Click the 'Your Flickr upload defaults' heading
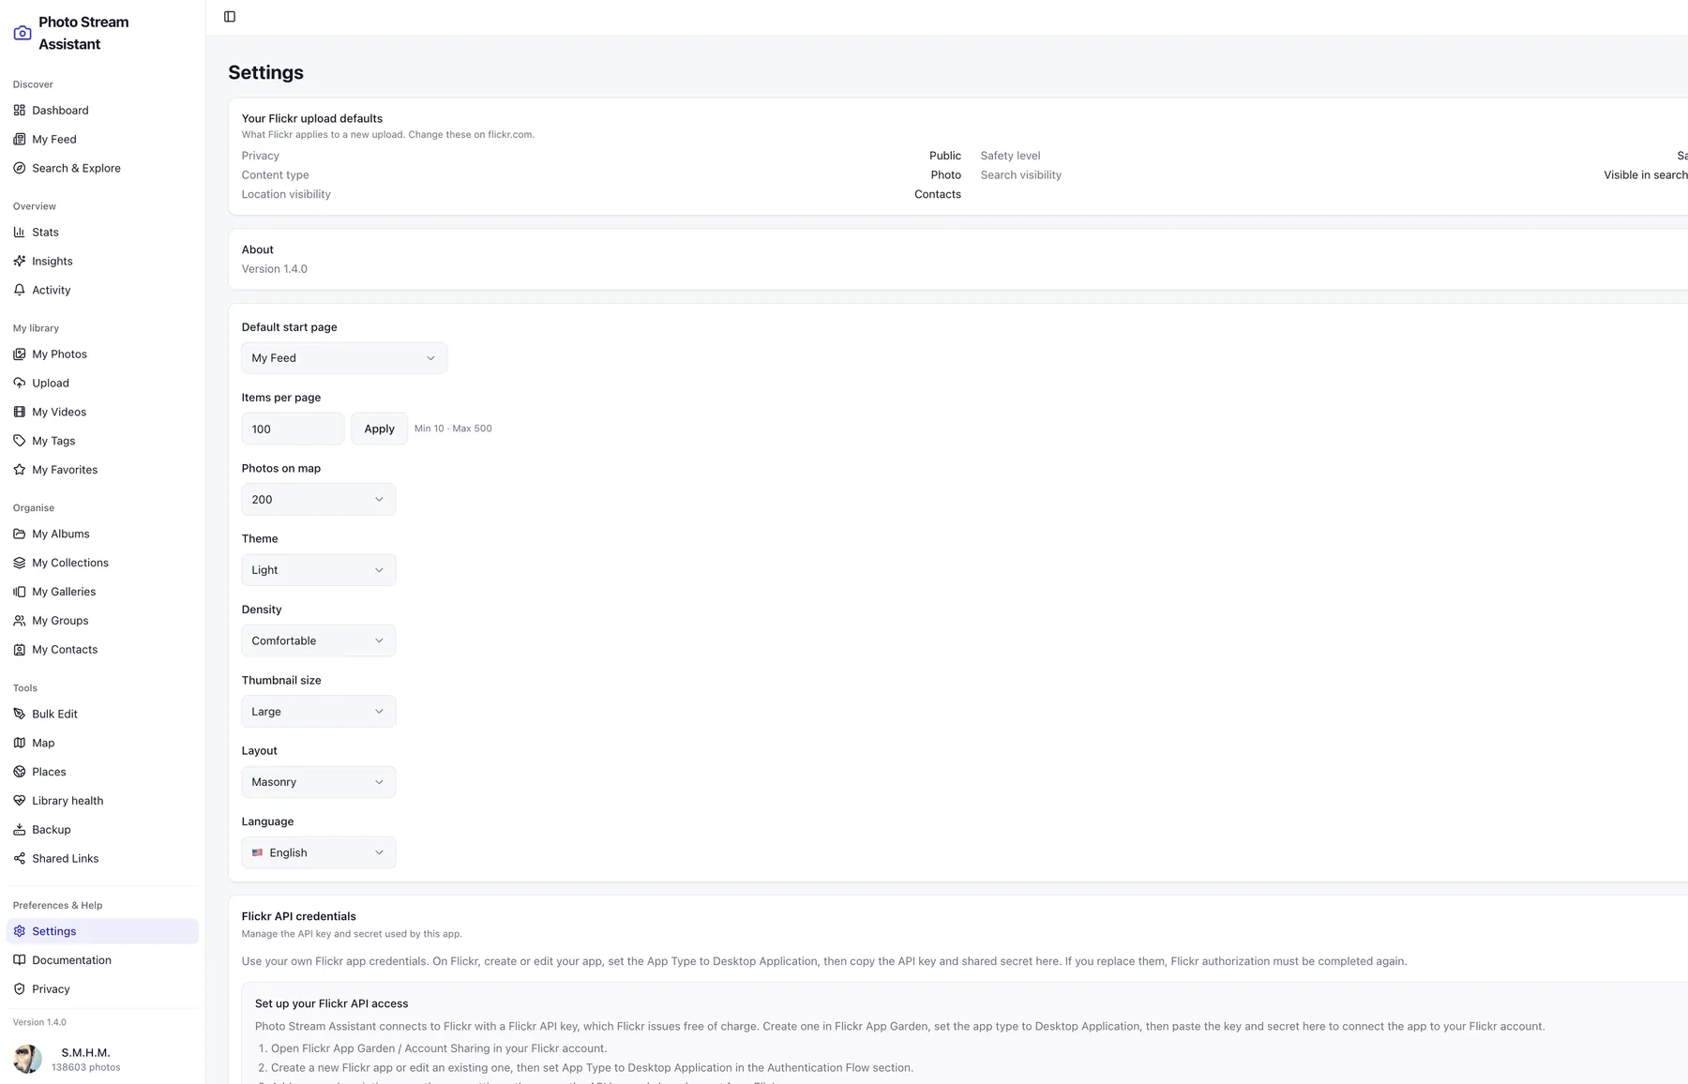The image size is (1688, 1084). 312,118
